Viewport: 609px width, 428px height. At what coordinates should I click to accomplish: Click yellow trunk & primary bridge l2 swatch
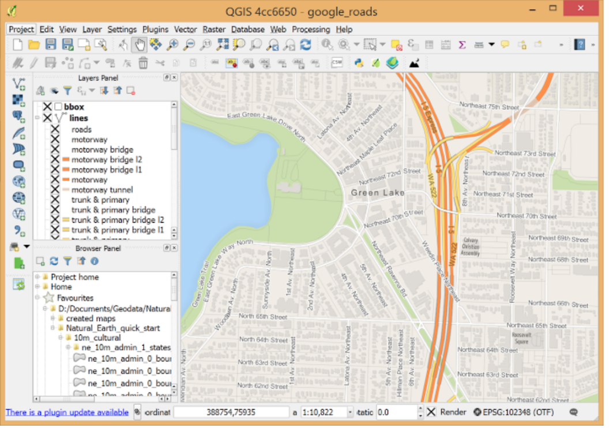tap(66, 220)
